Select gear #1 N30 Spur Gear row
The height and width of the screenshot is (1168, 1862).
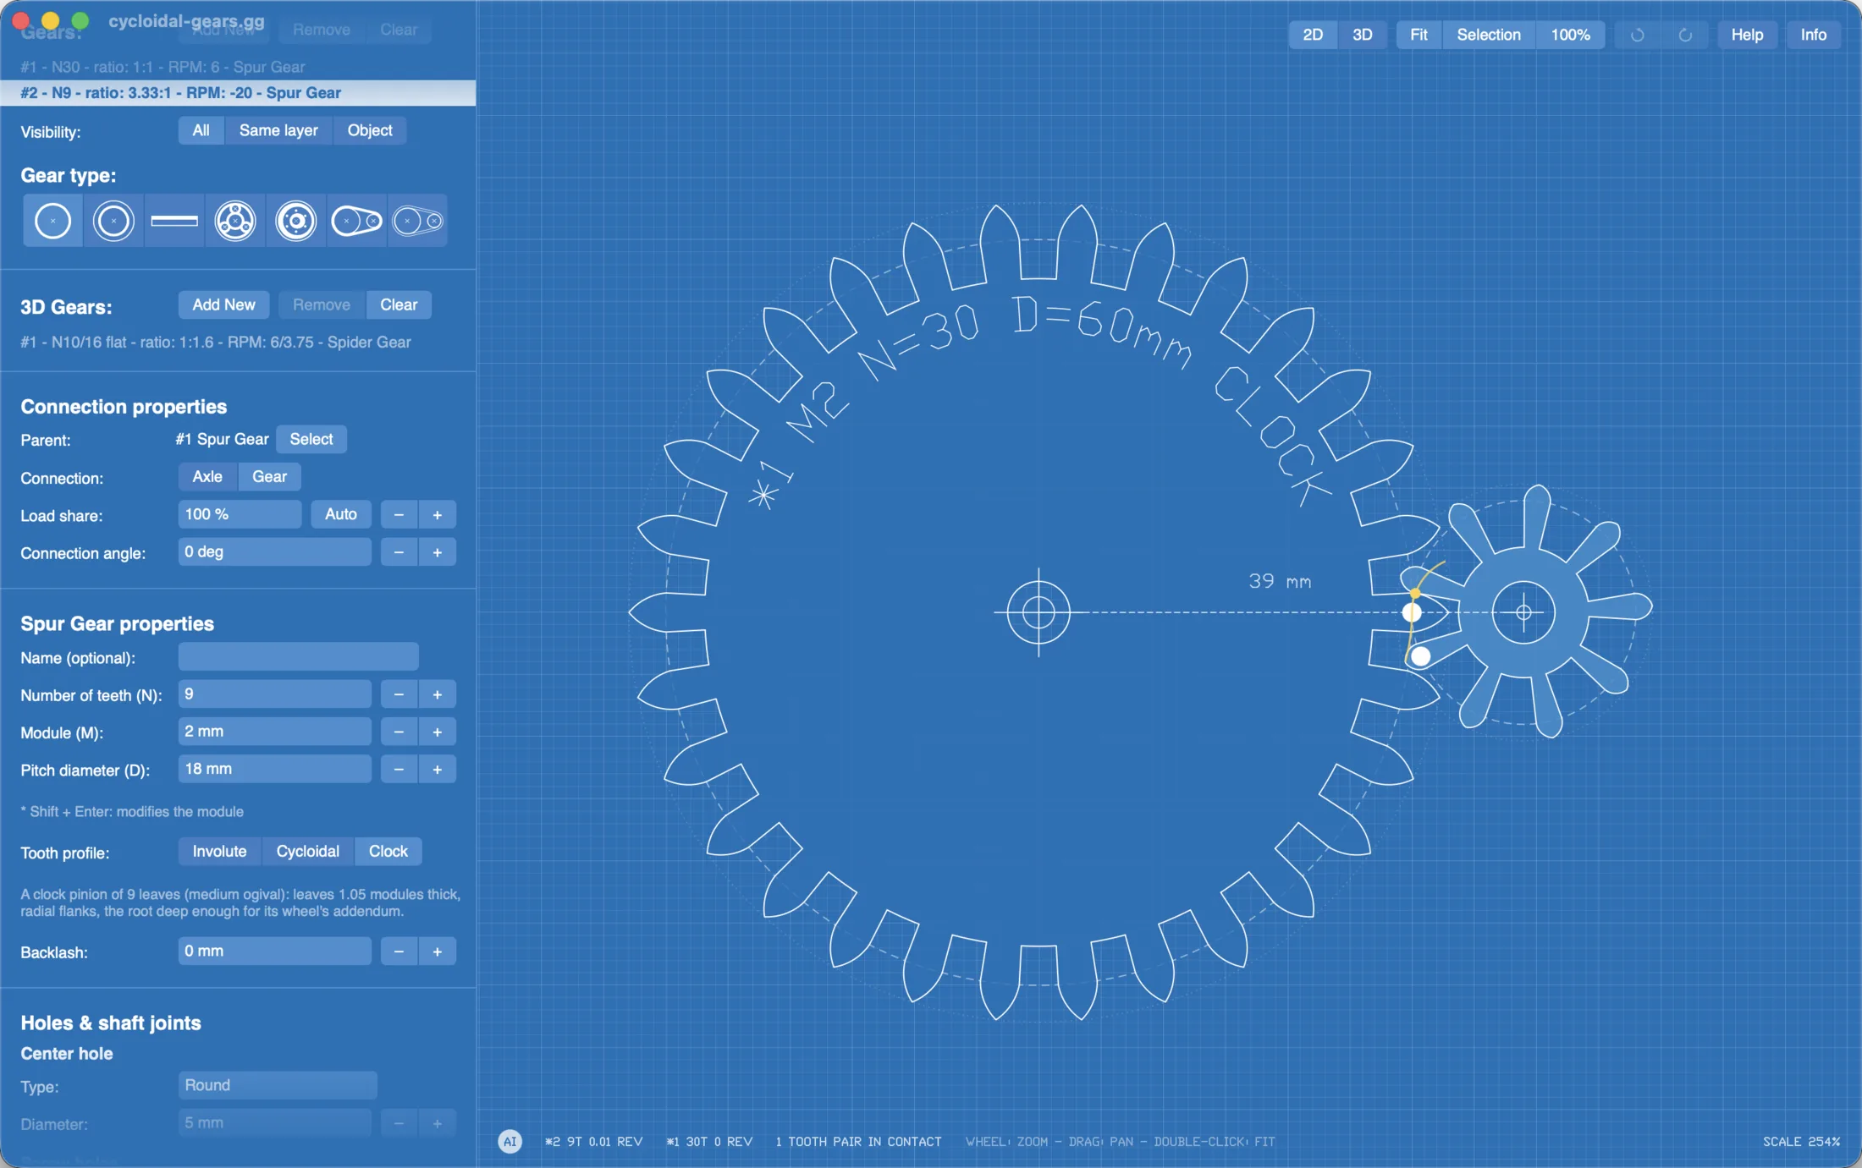pos(238,67)
